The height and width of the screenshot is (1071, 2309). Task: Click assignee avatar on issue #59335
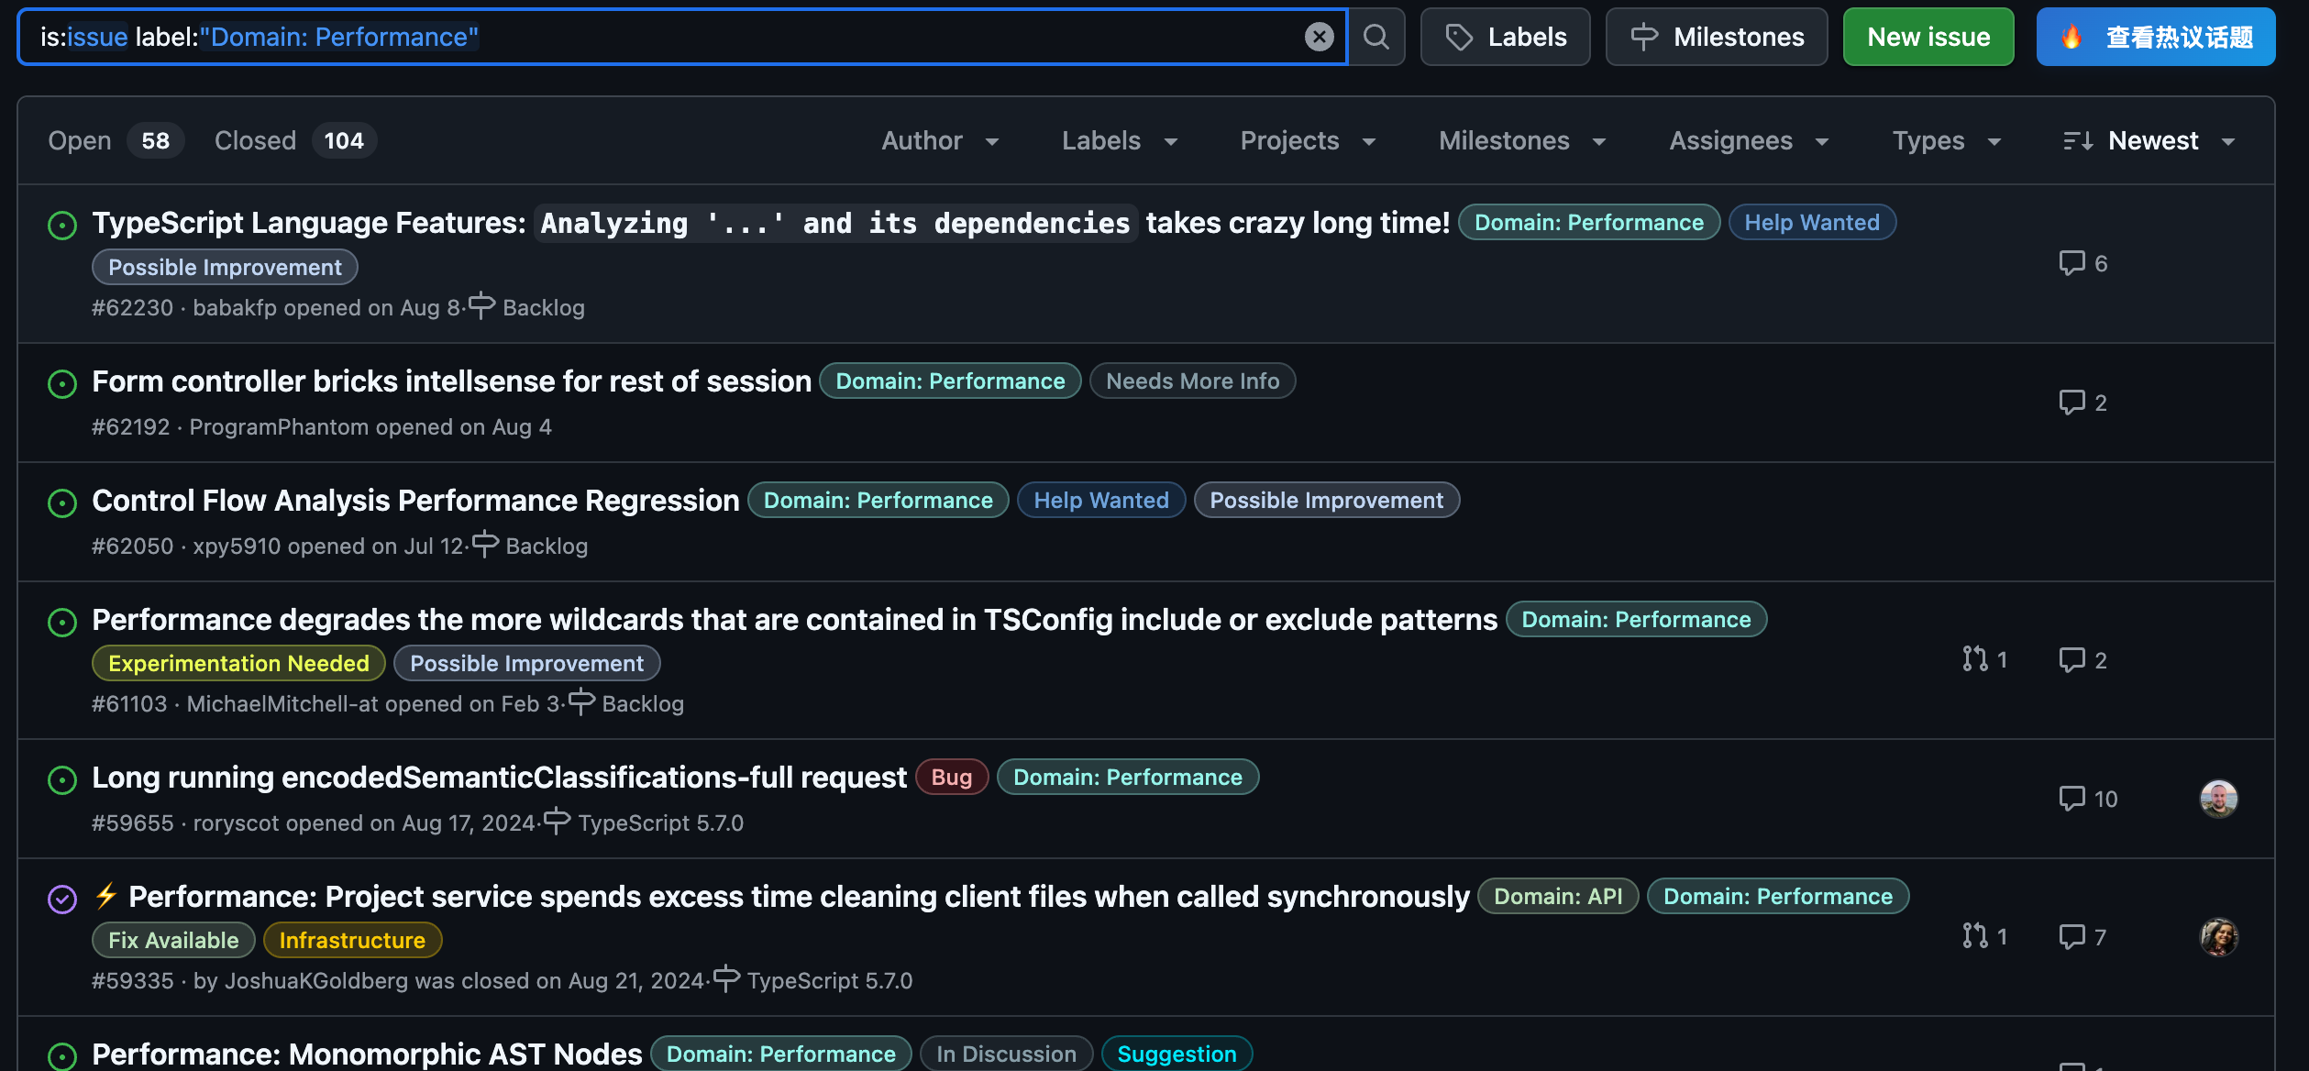pyautogui.click(x=2218, y=936)
